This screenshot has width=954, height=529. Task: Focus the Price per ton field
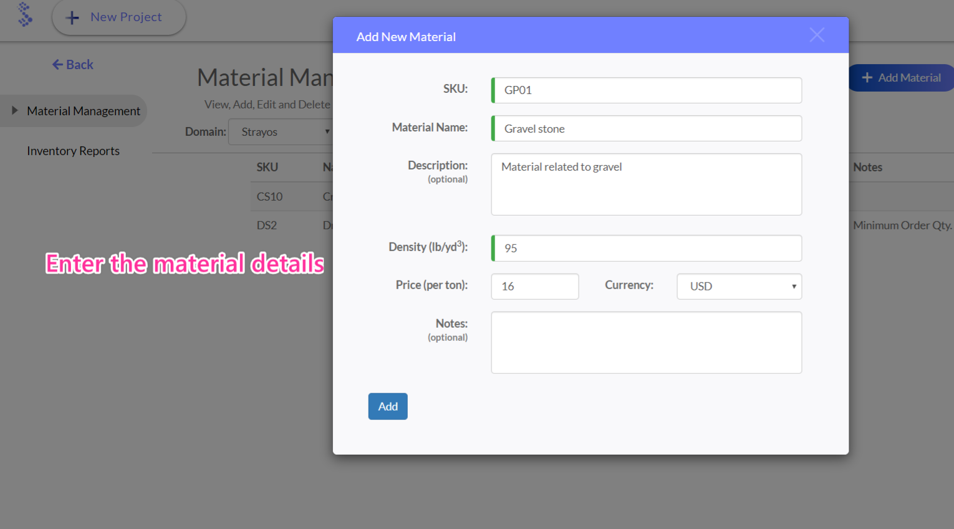(x=535, y=287)
